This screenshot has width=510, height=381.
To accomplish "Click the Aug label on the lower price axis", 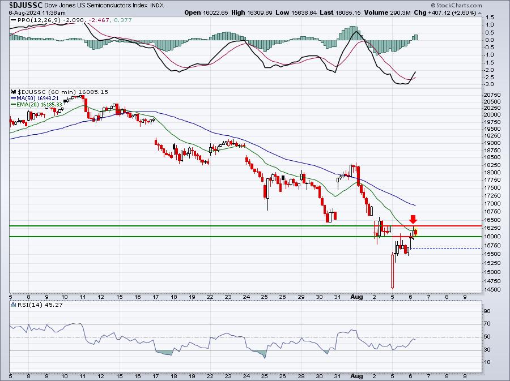I will (x=357, y=296).
